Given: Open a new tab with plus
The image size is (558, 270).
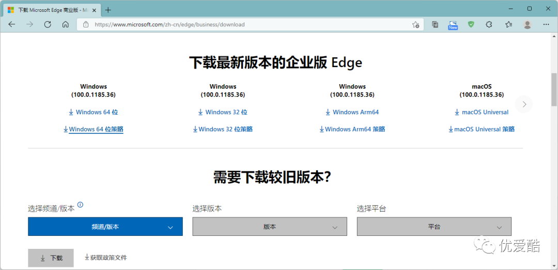Looking at the screenshot, I should pyautogui.click(x=108, y=10).
